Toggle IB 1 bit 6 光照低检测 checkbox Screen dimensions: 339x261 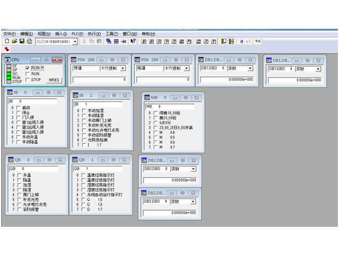click(x=84, y=140)
